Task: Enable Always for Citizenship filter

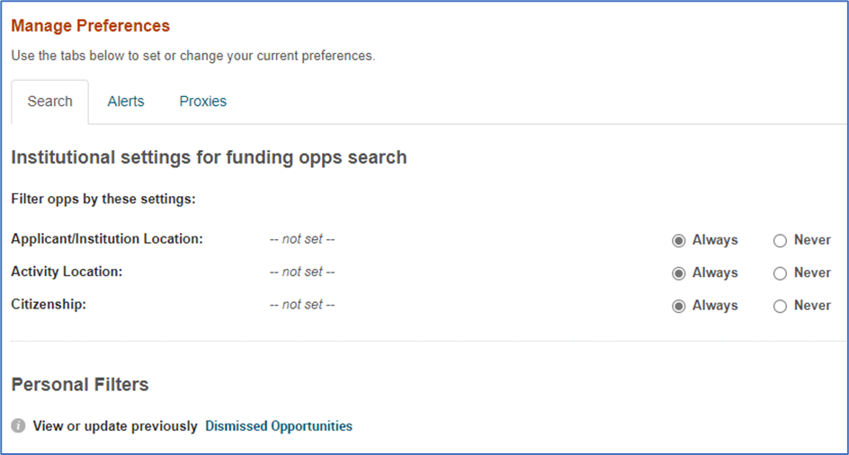Action: pos(678,307)
